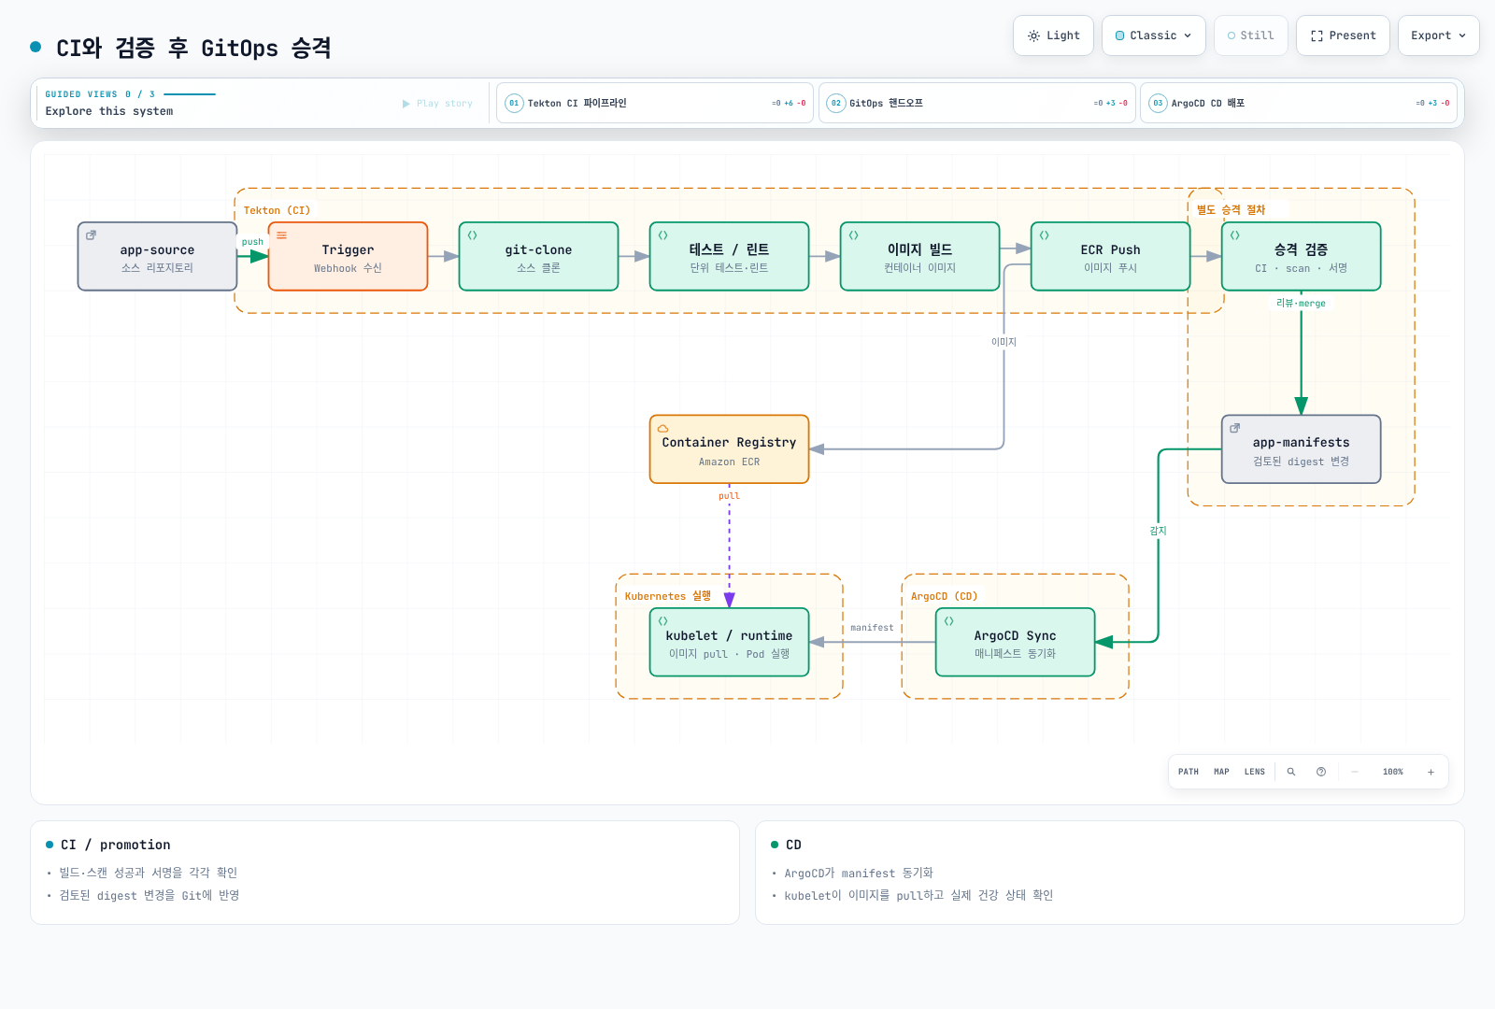Enter Present mode
The image size is (1495, 1009).
1343,36
